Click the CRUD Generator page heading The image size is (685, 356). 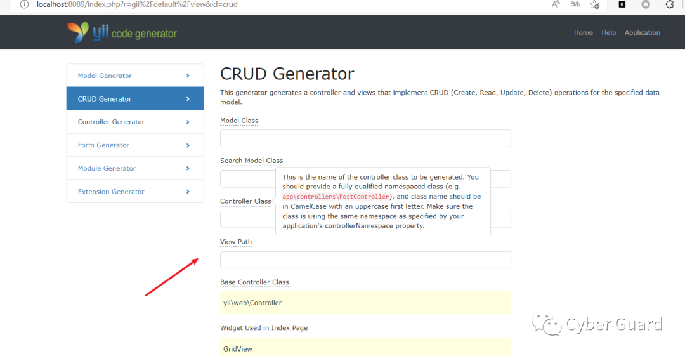pyautogui.click(x=287, y=74)
